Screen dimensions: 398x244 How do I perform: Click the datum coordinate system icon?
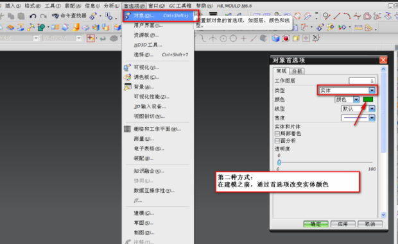pos(304,28)
